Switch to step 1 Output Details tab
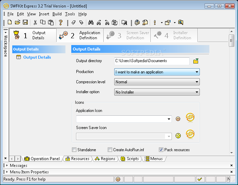Viewport: 238px width, 185px height. 33,35
